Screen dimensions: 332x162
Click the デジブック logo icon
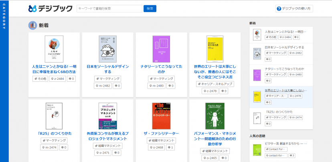click(33, 8)
